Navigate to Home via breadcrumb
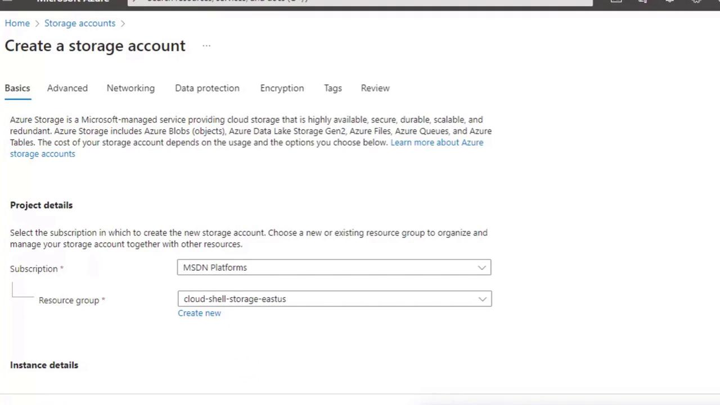The width and height of the screenshot is (720, 405). coord(17,23)
